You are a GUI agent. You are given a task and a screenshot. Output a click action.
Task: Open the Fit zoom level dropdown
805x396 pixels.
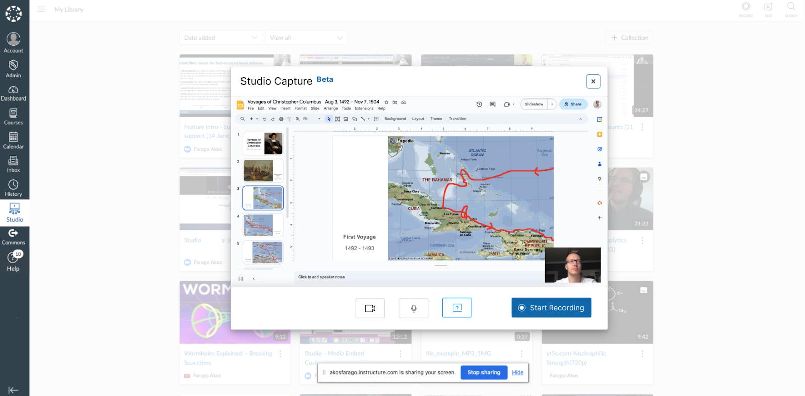pyautogui.click(x=311, y=119)
